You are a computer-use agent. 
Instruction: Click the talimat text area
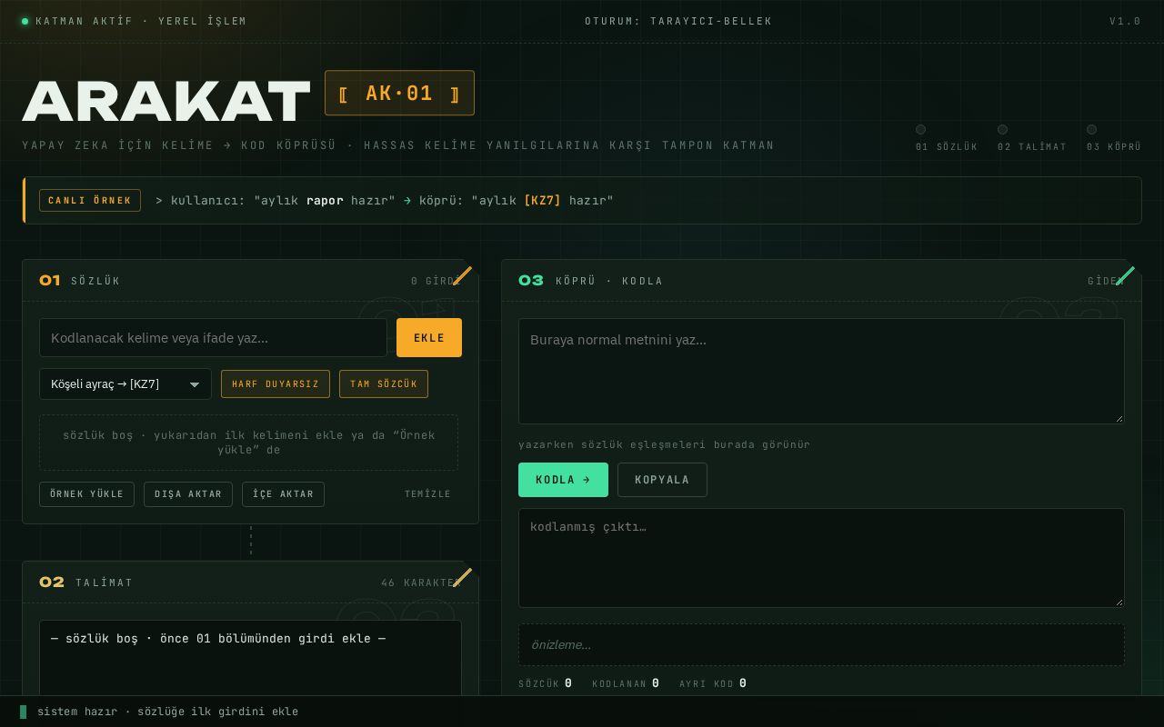coord(250,658)
